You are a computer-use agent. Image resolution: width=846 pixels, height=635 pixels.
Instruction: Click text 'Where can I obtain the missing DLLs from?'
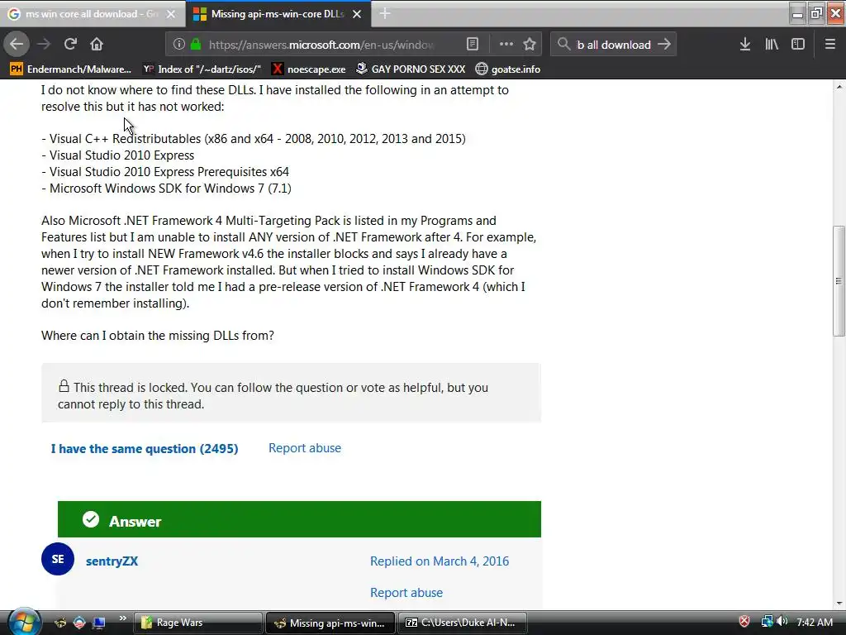[x=158, y=336]
